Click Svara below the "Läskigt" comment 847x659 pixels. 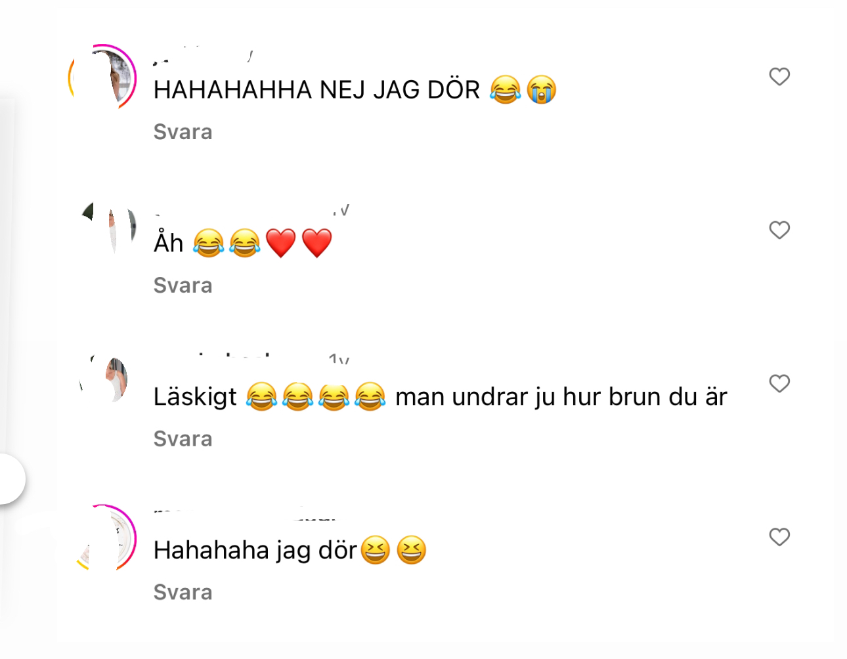183,439
